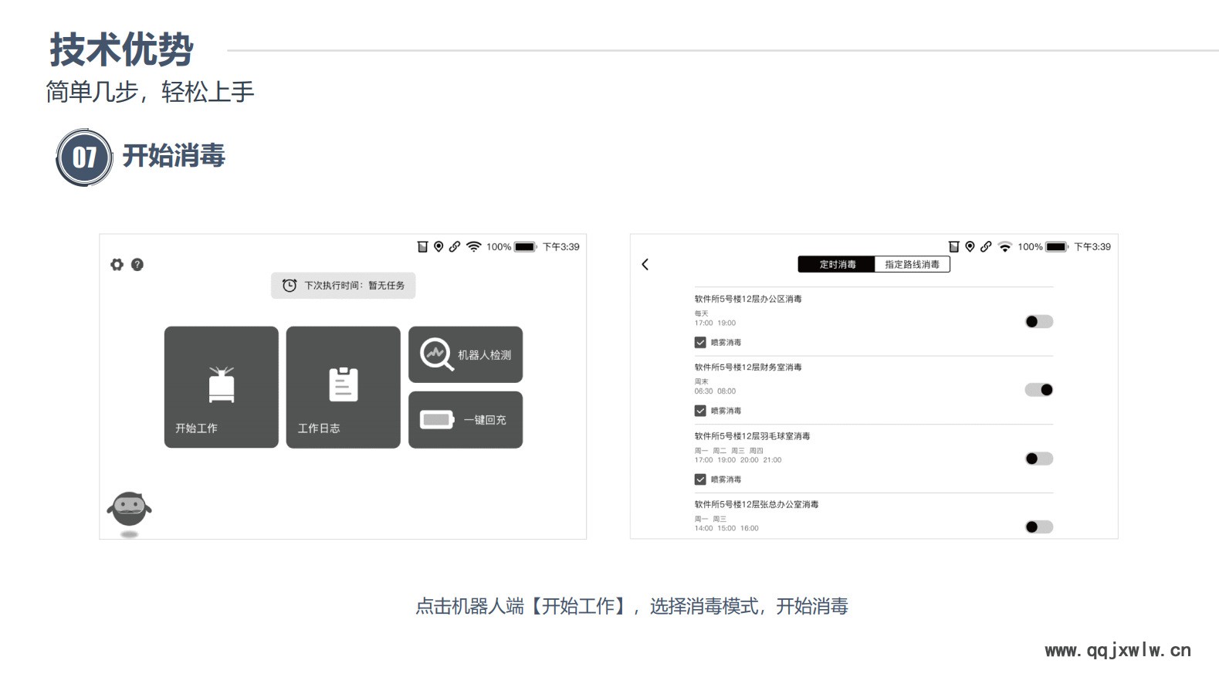Tap the robot mascot avatar
The width and height of the screenshot is (1219, 684).
click(x=129, y=510)
